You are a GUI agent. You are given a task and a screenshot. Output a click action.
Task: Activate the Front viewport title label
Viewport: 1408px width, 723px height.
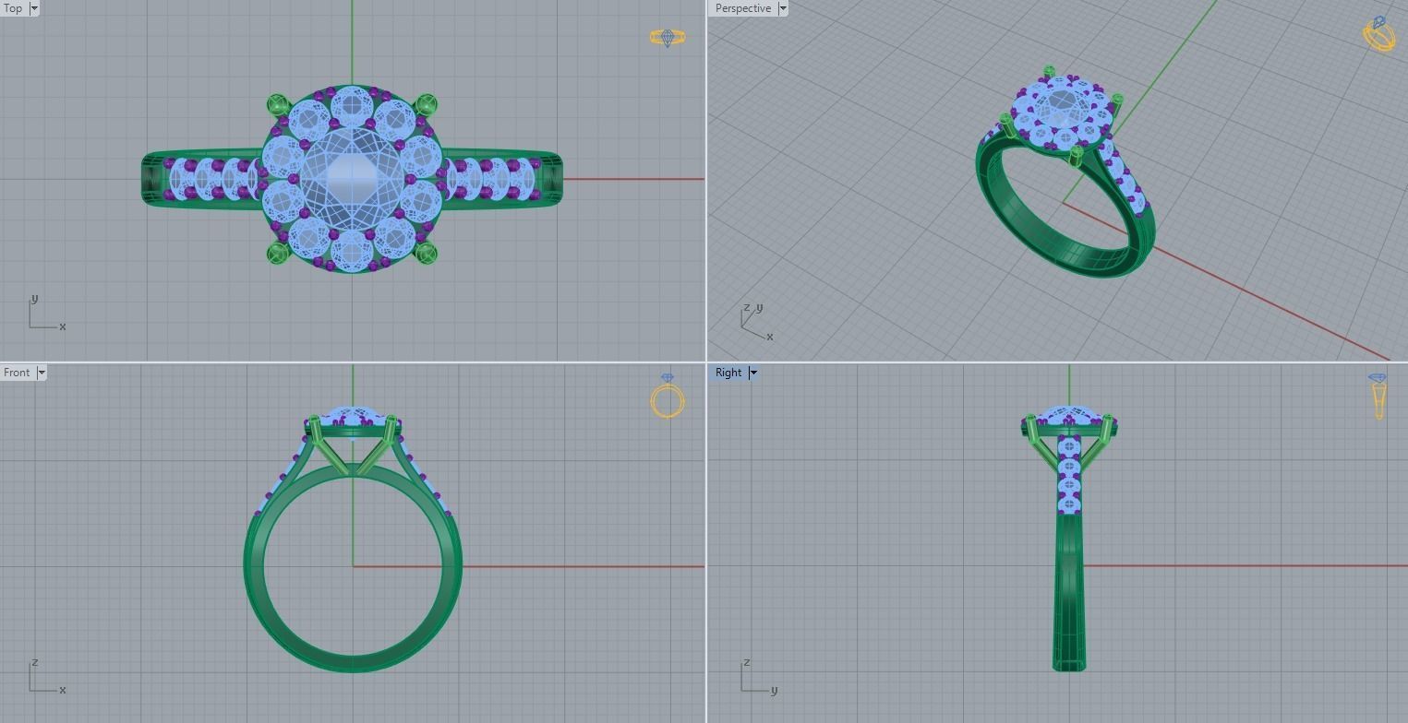point(17,373)
